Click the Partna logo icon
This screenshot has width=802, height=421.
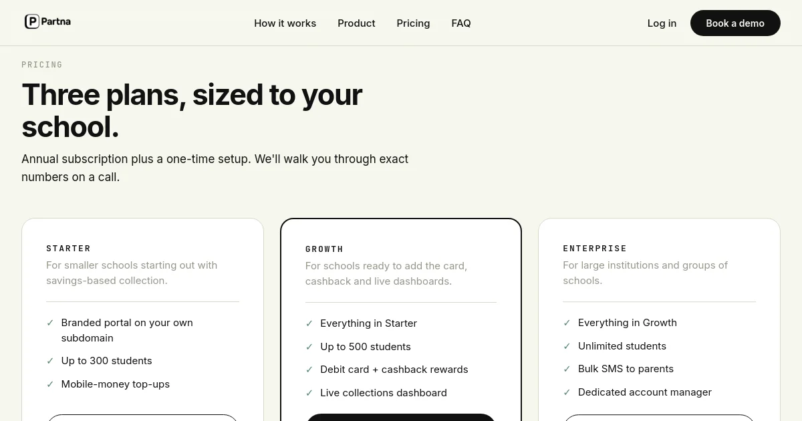[32, 22]
